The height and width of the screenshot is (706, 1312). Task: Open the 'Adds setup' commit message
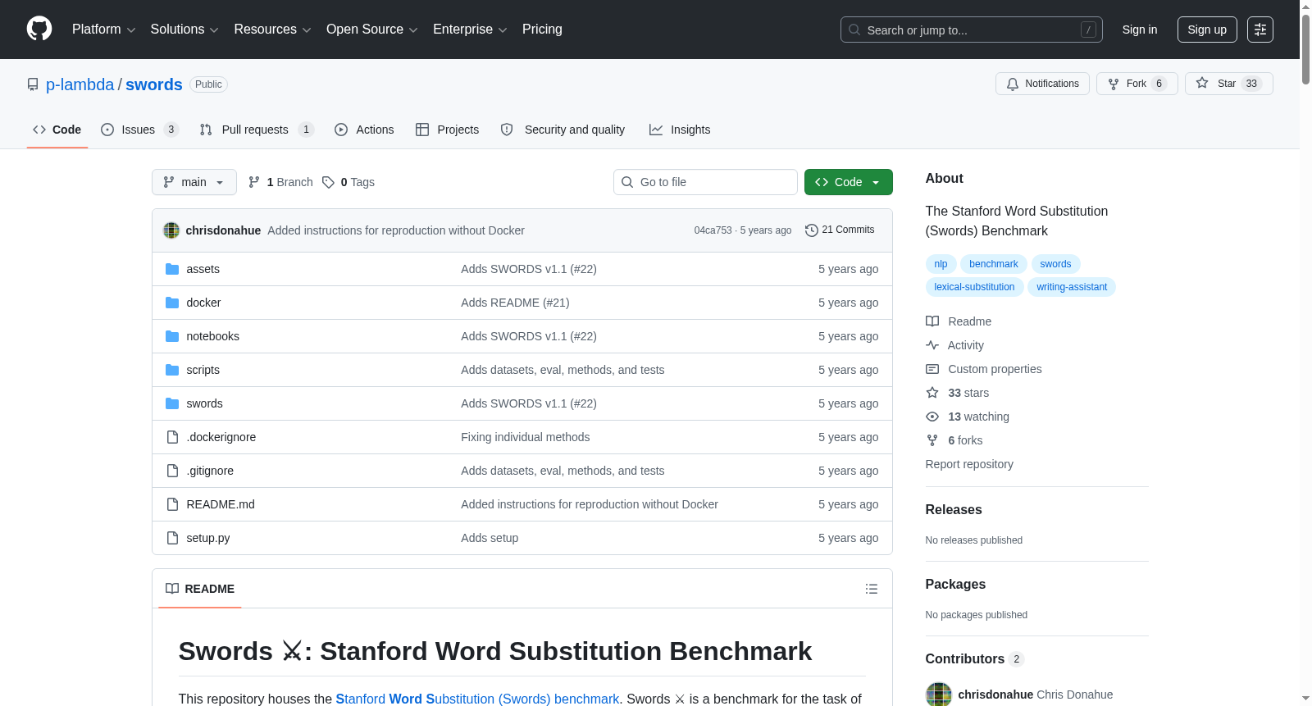pos(490,538)
